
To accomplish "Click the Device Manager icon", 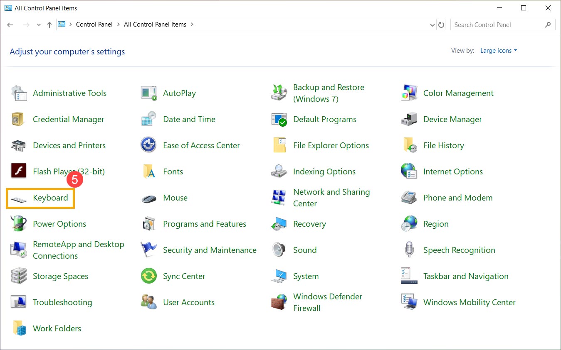I will click(409, 119).
